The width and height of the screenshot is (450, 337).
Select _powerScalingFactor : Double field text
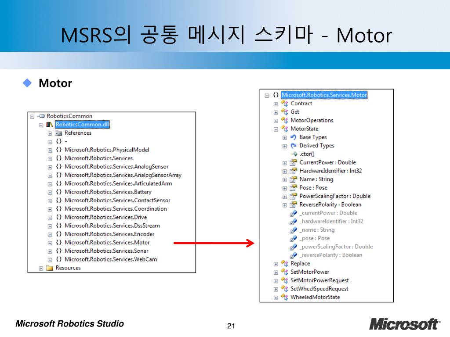336,247
